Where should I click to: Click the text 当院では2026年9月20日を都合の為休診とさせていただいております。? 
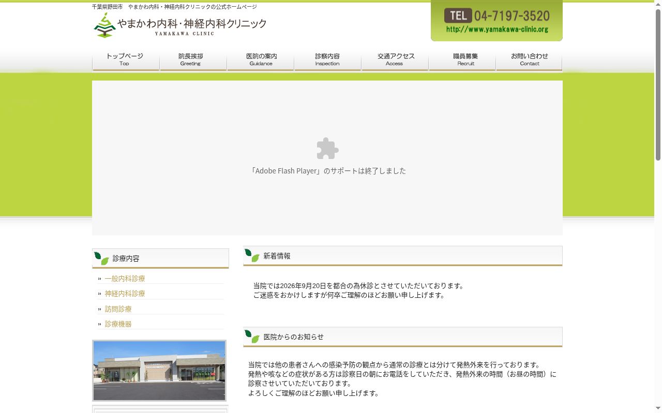[x=359, y=285]
